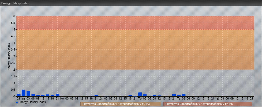The image size is (262, 107).
Task: Click the Πέ day label on x-axis
Action: coord(217,99)
